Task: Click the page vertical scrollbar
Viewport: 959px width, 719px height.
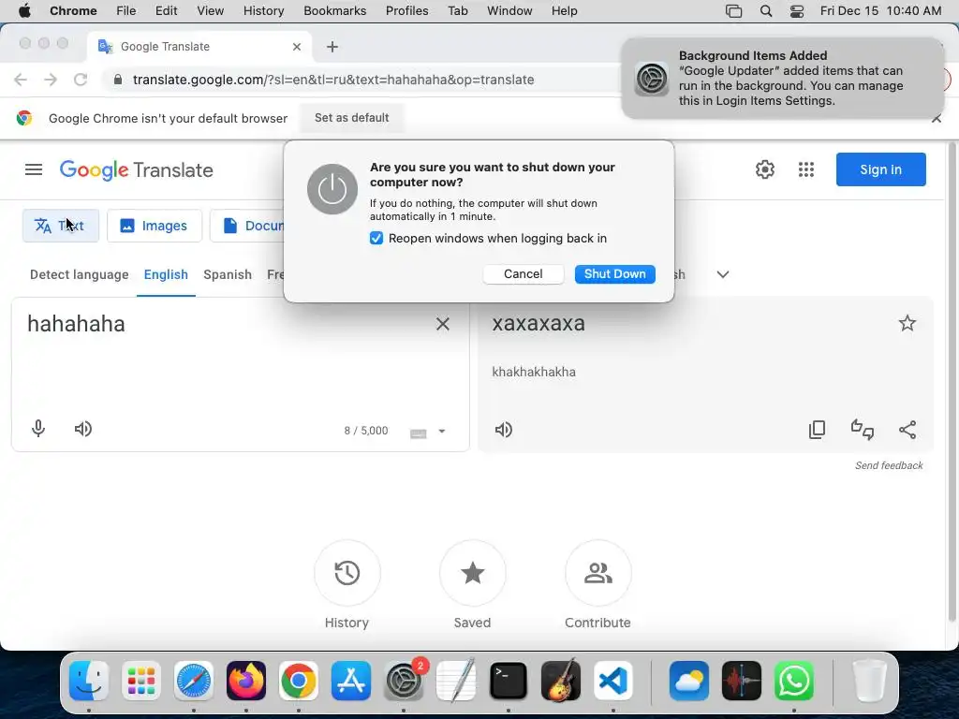Action: pyautogui.click(x=952, y=383)
